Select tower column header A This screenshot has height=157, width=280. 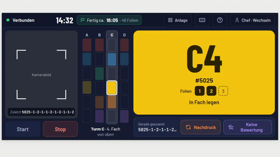click(87, 35)
